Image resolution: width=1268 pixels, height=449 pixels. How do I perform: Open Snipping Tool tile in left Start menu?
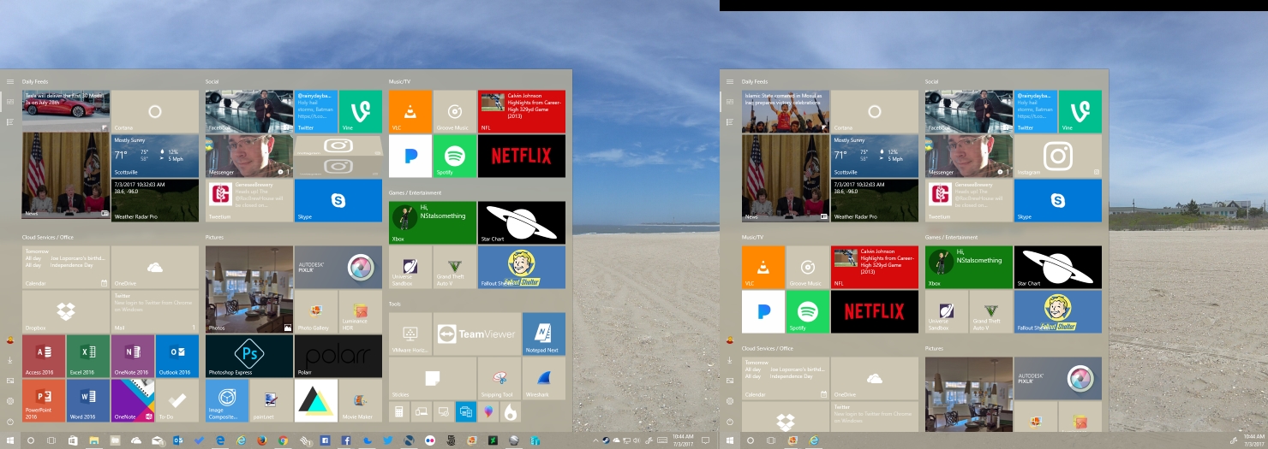(499, 378)
